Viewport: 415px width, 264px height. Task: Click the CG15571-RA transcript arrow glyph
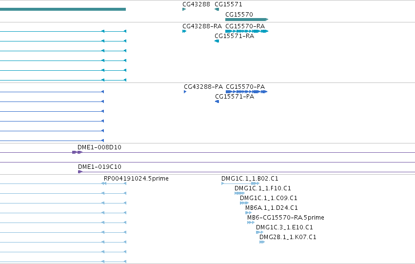(x=217, y=41)
